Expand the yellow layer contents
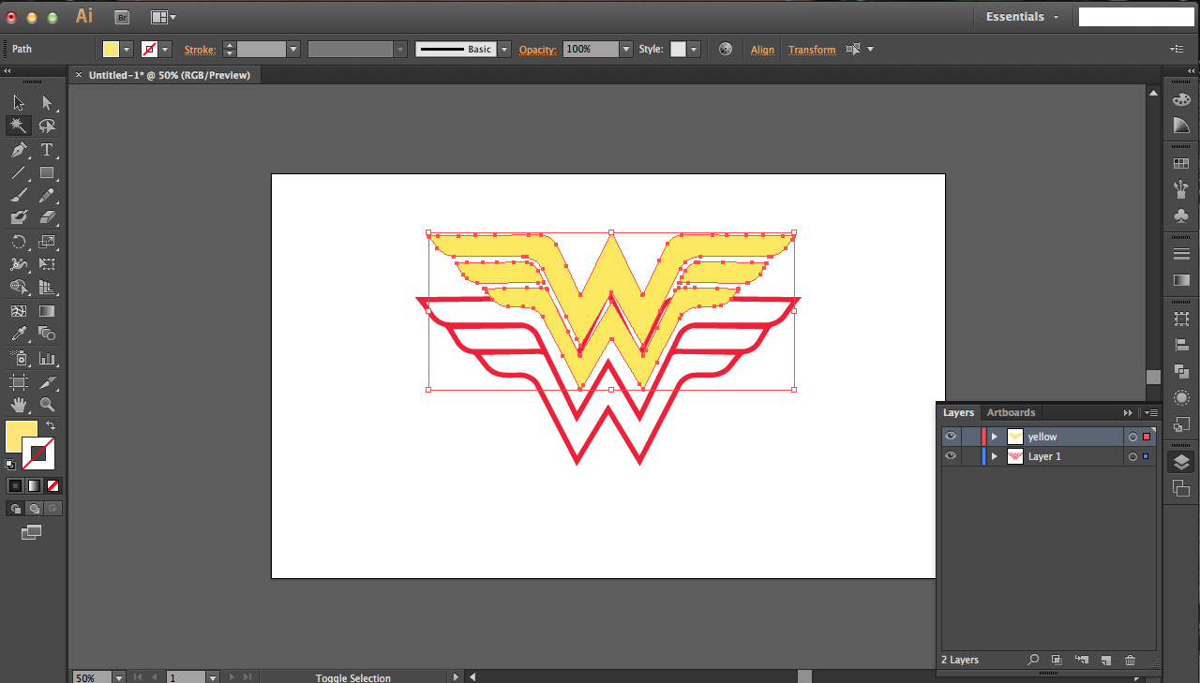 pyautogui.click(x=995, y=437)
